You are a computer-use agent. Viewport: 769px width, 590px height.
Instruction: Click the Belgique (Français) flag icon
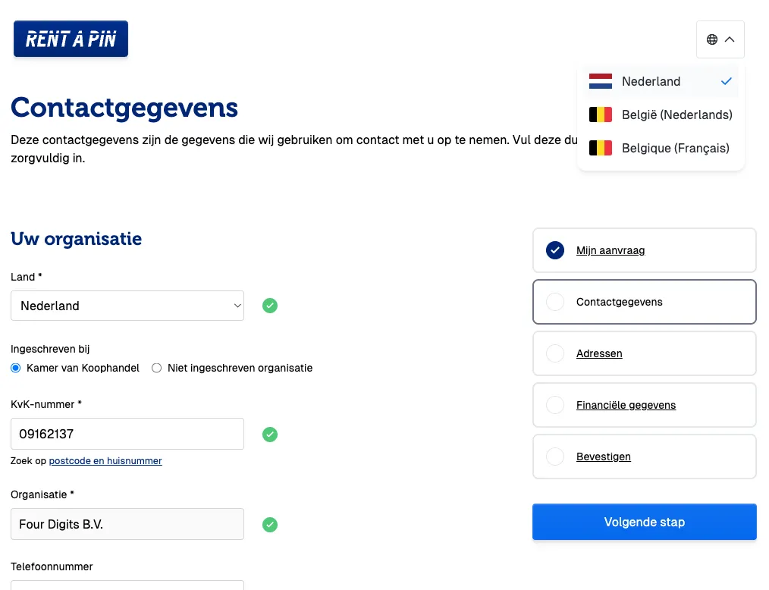[600, 148]
